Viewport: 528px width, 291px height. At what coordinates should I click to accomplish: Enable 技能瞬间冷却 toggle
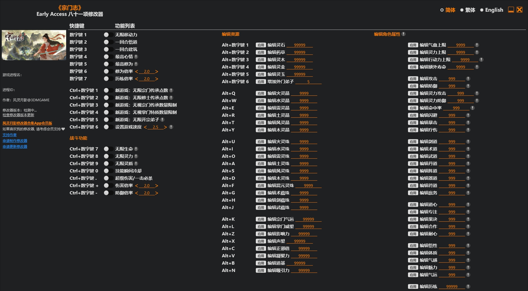click(108, 171)
